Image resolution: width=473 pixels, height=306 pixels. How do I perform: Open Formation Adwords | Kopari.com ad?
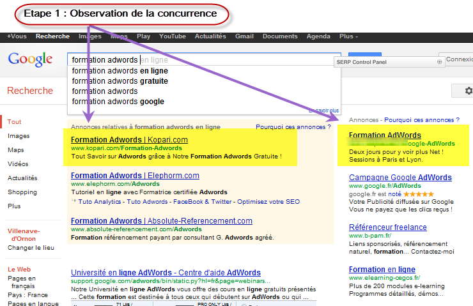(129, 140)
